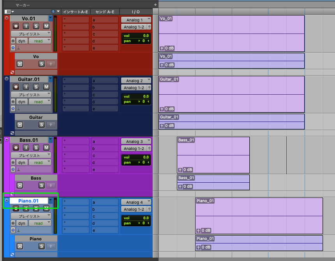Click the dyn button on Guitar.01

click(x=22, y=102)
